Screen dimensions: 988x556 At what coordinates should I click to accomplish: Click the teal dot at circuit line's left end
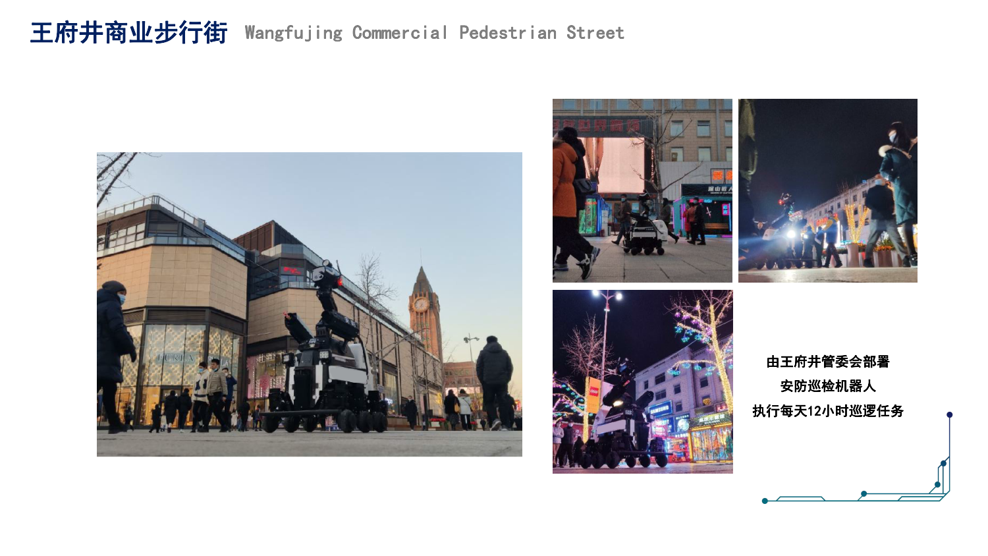765,501
